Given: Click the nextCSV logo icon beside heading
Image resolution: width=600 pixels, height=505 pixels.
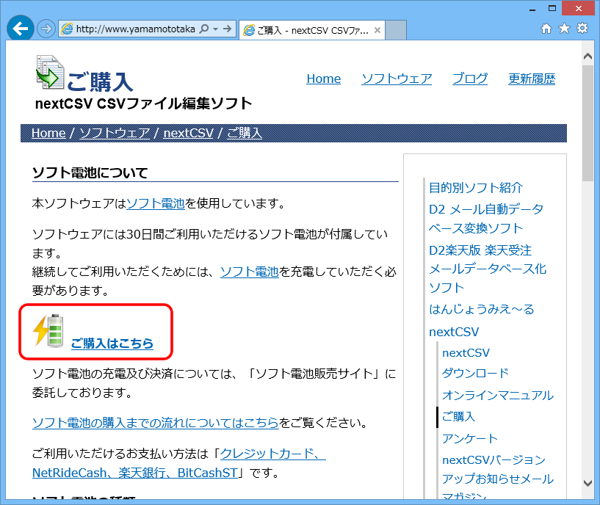Looking at the screenshot, I should (50, 72).
